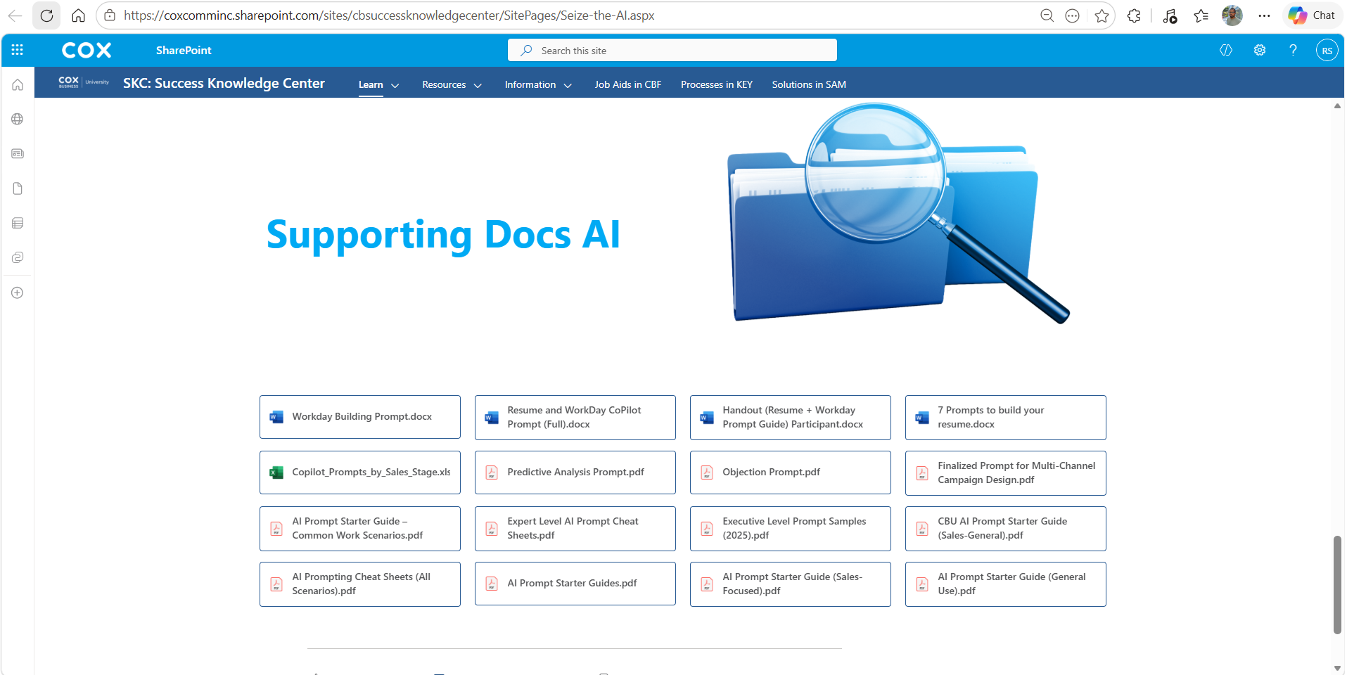Open browser profile avatar
Viewport: 1347px width, 675px height.
tap(1232, 15)
